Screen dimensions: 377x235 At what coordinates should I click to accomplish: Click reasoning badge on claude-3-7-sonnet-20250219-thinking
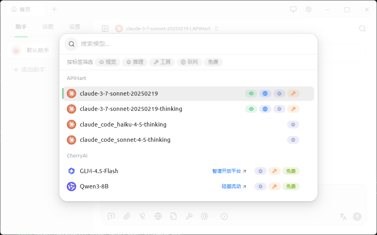[279, 109]
